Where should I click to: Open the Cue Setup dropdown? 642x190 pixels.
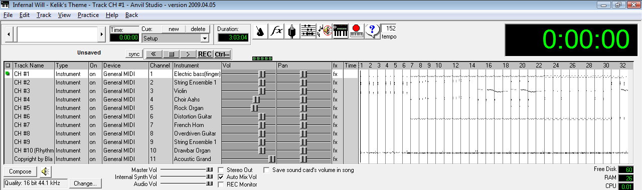tap(204, 38)
